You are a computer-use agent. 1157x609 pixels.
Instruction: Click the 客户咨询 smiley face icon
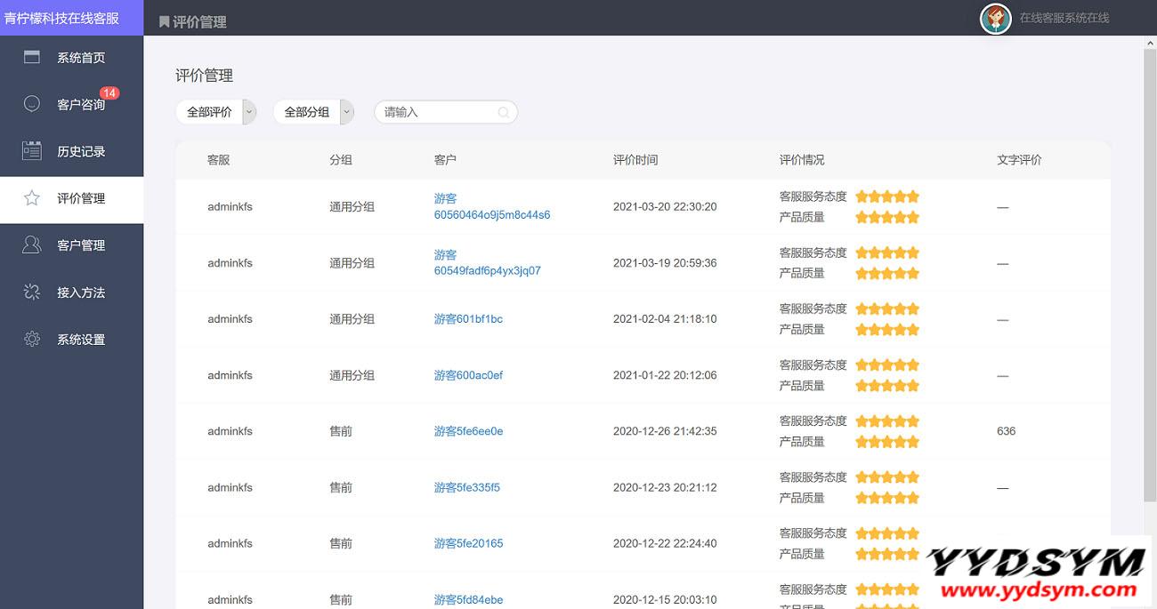[x=32, y=104]
